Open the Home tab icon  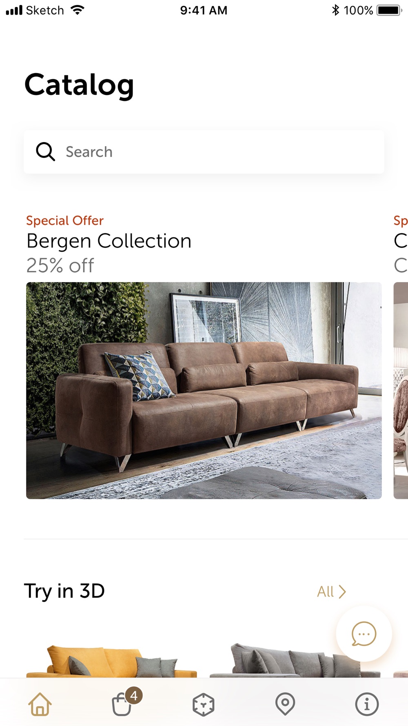tap(40, 704)
